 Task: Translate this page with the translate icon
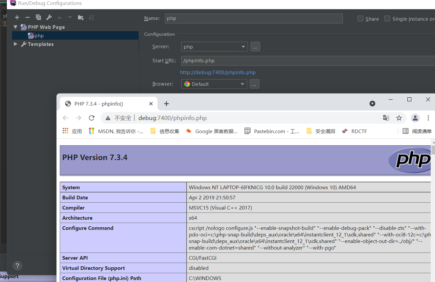coord(386,118)
